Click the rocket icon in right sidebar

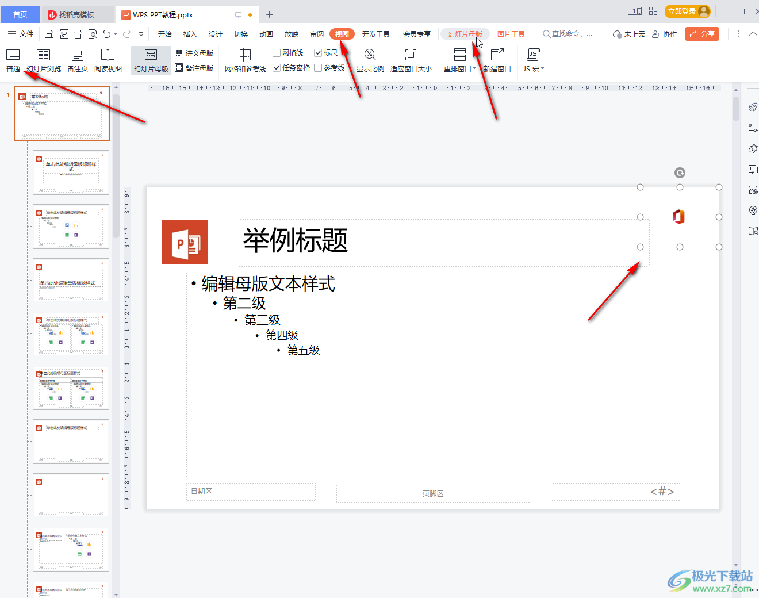point(753,108)
